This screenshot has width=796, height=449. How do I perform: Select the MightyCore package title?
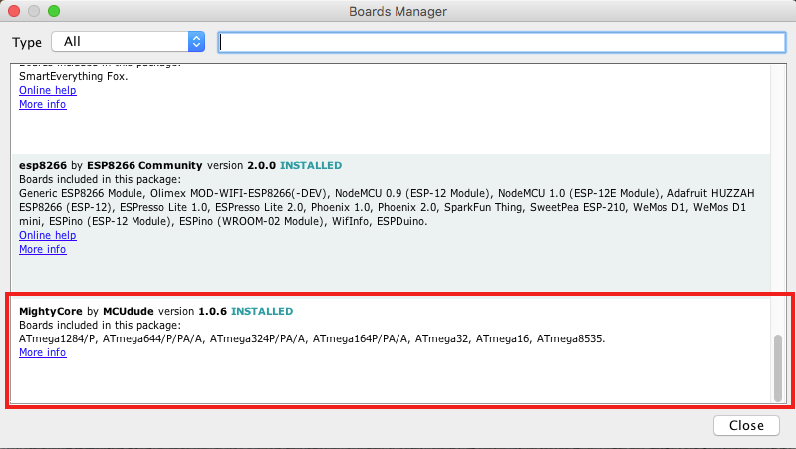pos(50,311)
